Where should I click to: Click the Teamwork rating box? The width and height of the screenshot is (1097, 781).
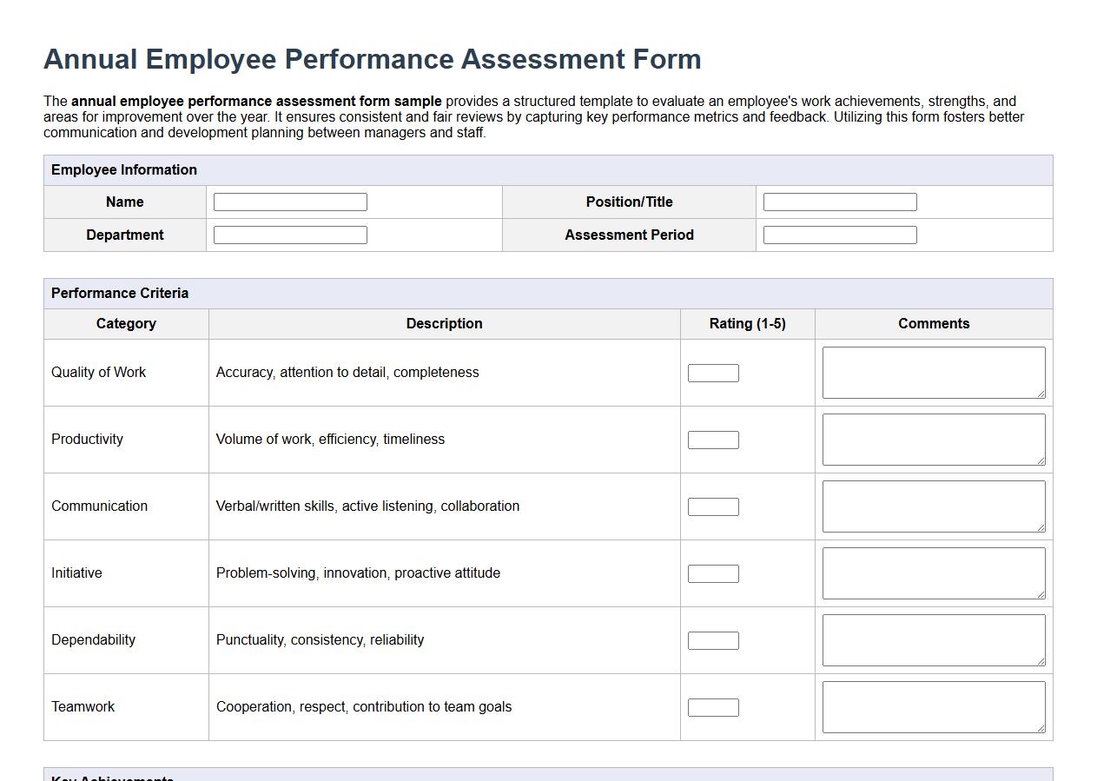(712, 706)
